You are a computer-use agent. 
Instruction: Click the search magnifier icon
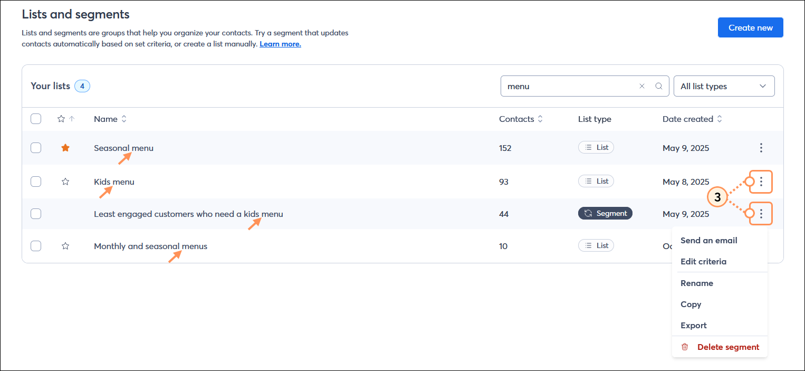658,85
